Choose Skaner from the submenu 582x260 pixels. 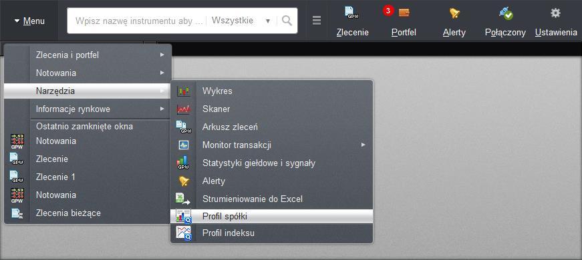[272, 109]
